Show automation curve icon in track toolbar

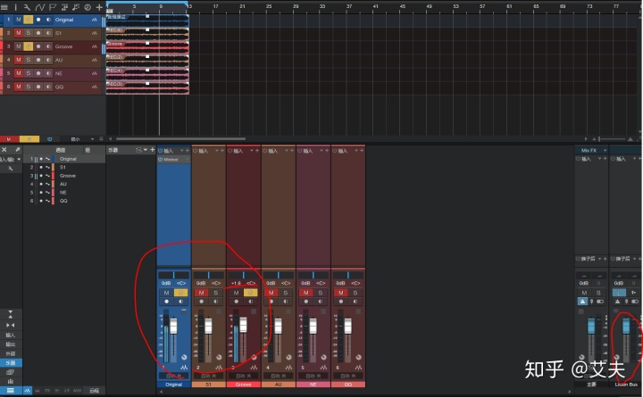pyautogui.click(x=40, y=7)
